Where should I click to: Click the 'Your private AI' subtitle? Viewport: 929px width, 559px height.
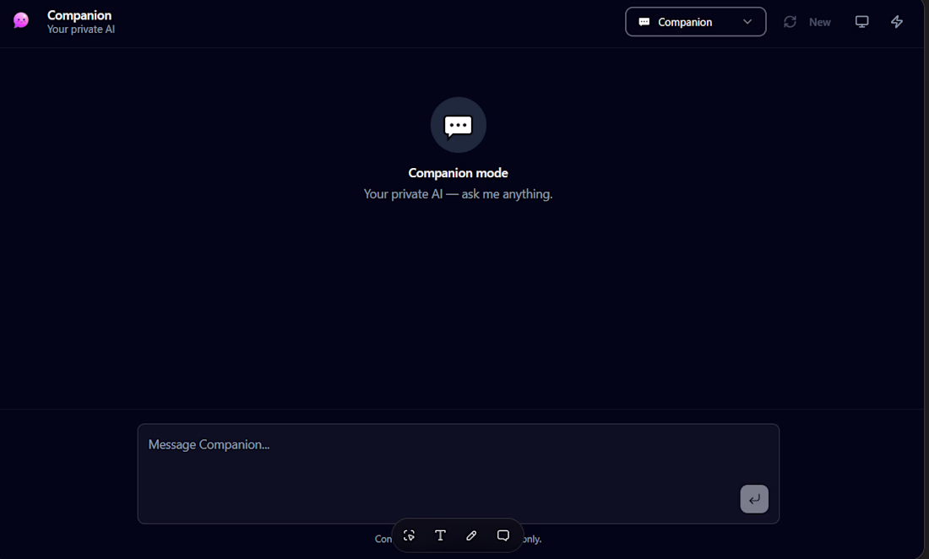81,29
